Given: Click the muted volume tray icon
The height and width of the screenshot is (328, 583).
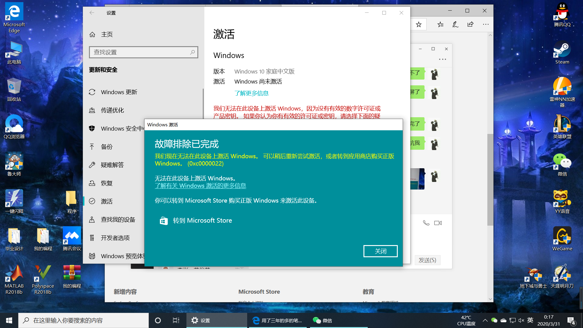Looking at the screenshot, I should click(x=521, y=320).
